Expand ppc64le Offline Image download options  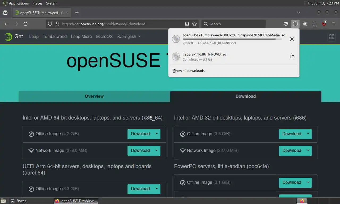click(x=308, y=182)
